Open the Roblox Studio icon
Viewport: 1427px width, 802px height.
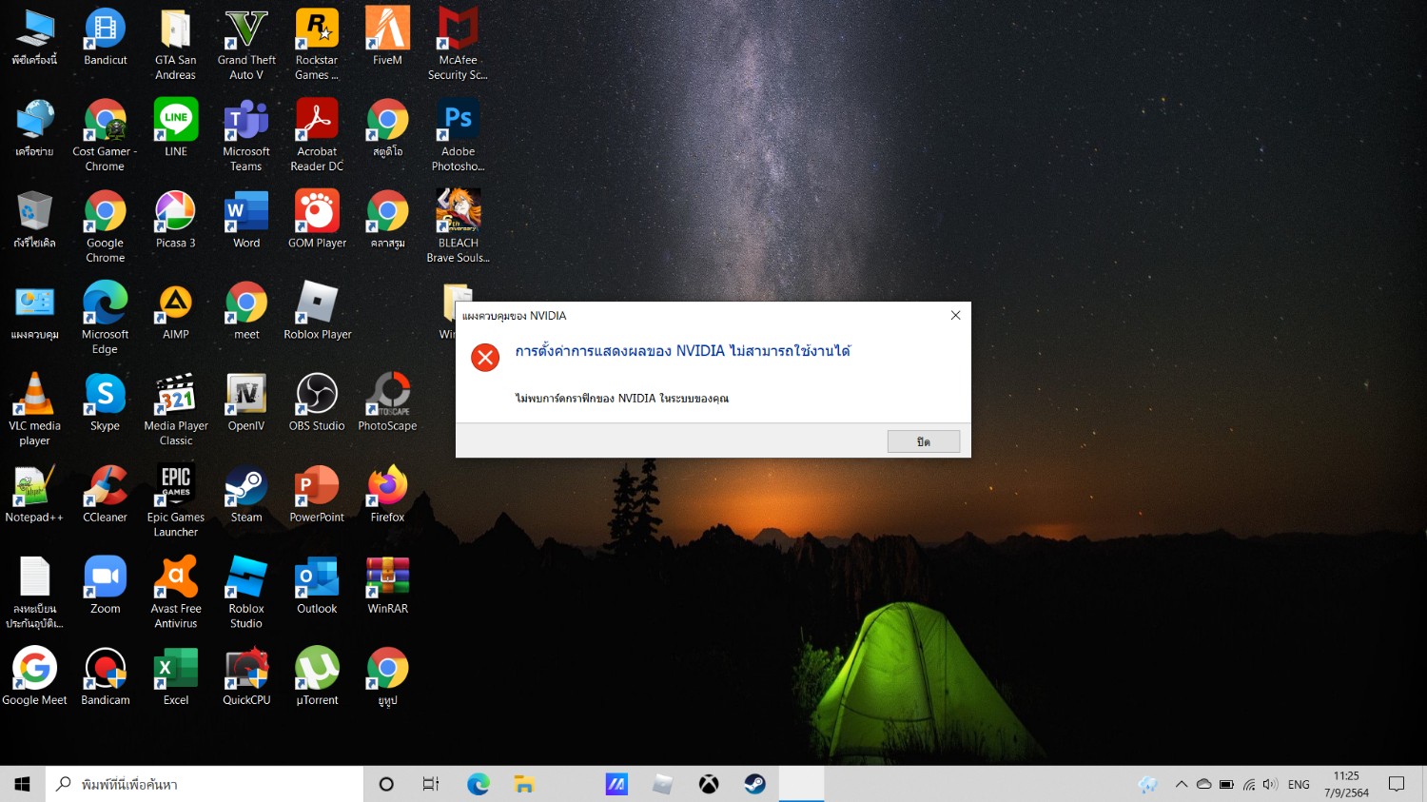coord(246,592)
